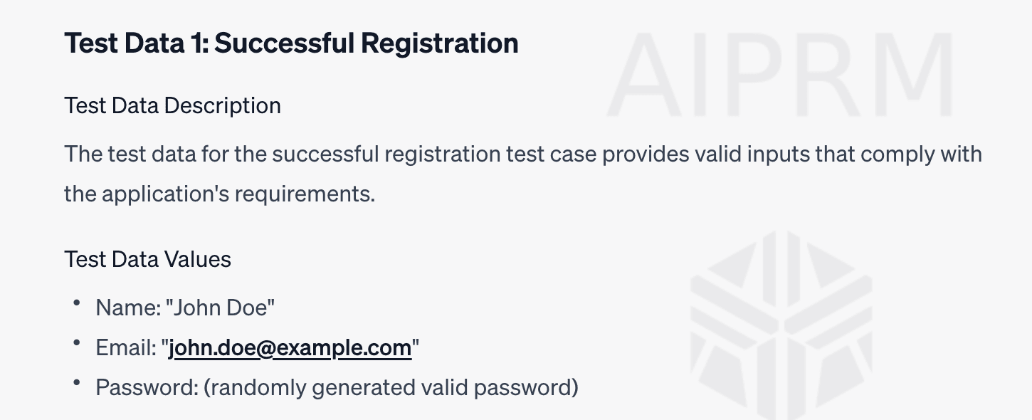1032x420 pixels.
Task: Open the john.doe@example.com email link
Action: point(290,348)
